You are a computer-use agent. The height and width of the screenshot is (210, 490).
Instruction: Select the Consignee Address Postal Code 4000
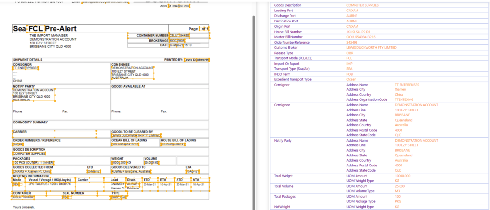pyautogui.click(x=399, y=130)
